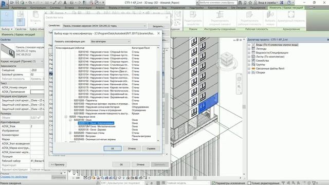329x185 pixels.
Task: Select 'B2010200 - Парапеты' row
Action: (x=86, y=101)
